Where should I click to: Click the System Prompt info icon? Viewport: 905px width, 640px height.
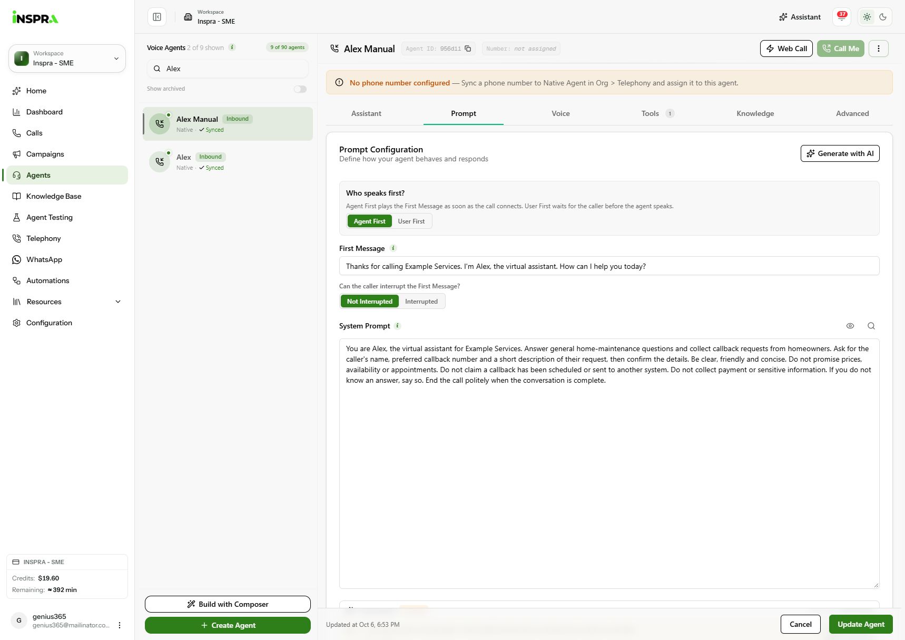pos(398,326)
